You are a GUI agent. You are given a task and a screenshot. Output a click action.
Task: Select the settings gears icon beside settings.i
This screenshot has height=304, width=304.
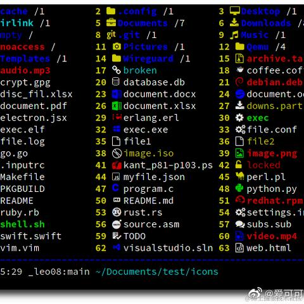pyautogui.click(x=241, y=212)
